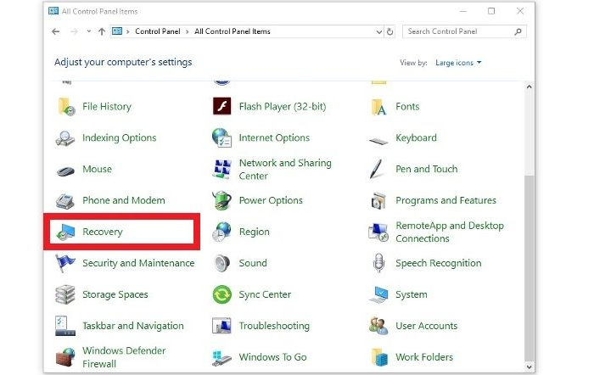Go up one folder level arrow
This screenshot has height=375, width=594.
coord(102,31)
